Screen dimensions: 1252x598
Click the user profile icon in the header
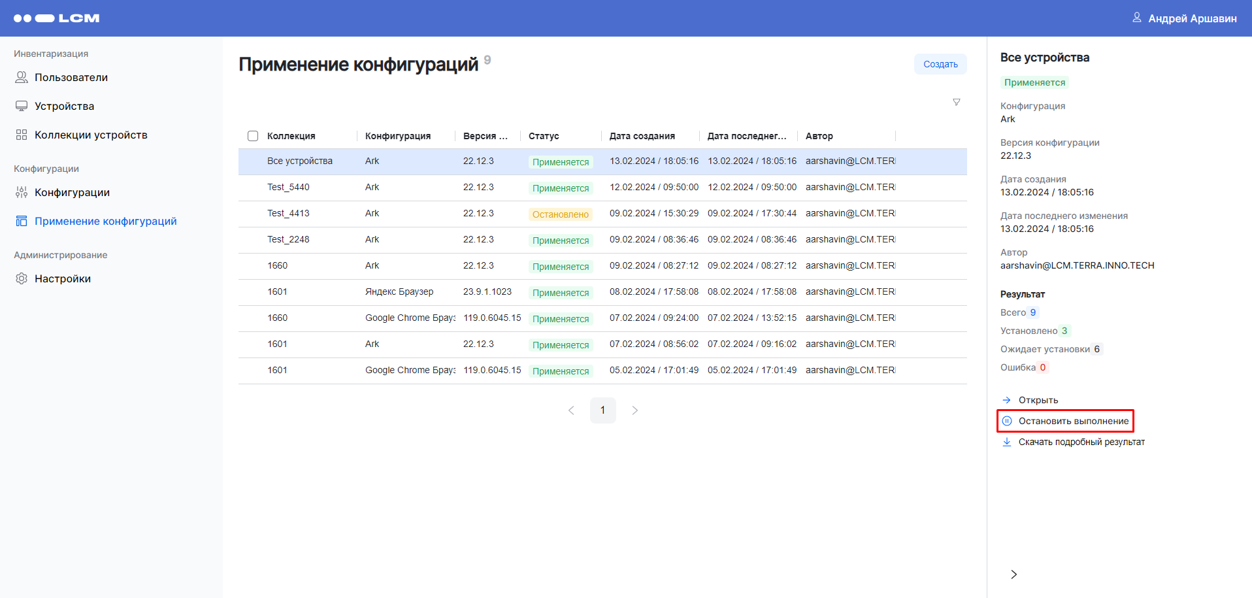click(x=1136, y=18)
